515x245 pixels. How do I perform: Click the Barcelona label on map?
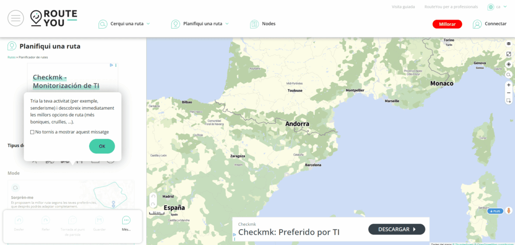pyautogui.click(x=313, y=165)
